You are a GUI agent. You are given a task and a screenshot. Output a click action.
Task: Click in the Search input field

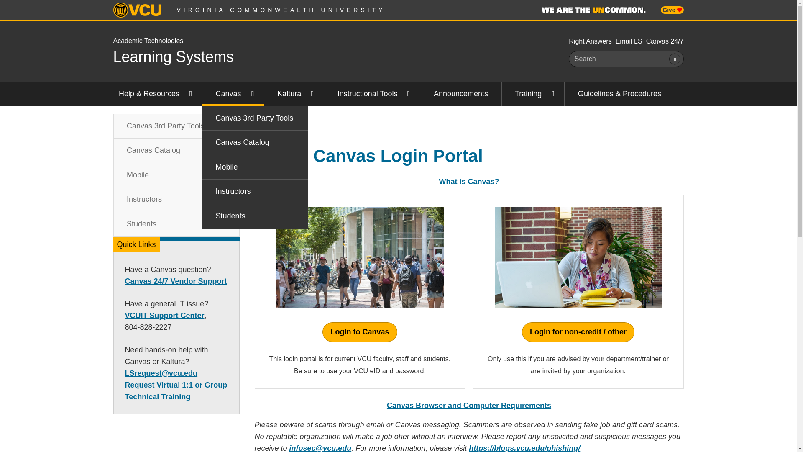coord(619,59)
